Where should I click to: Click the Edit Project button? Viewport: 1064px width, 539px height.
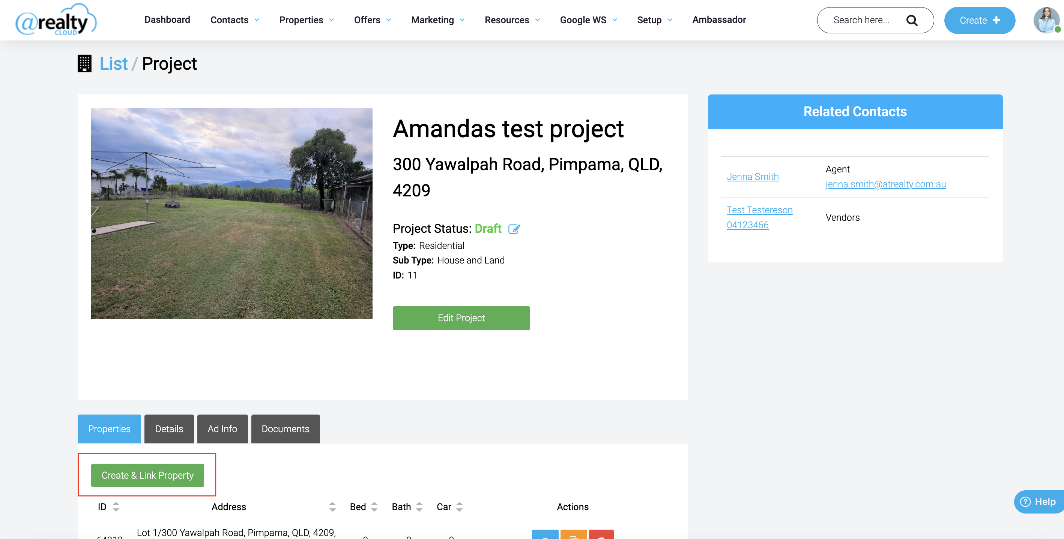coord(461,318)
